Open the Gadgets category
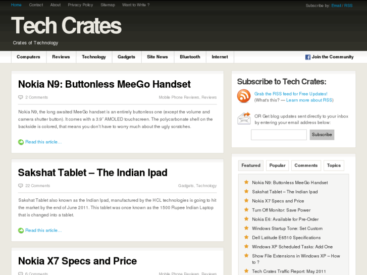367x275 pixels. (126, 57)
